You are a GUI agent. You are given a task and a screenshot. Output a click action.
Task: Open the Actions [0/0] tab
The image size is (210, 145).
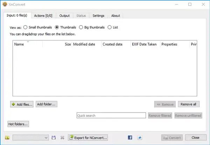pos(43,16)
